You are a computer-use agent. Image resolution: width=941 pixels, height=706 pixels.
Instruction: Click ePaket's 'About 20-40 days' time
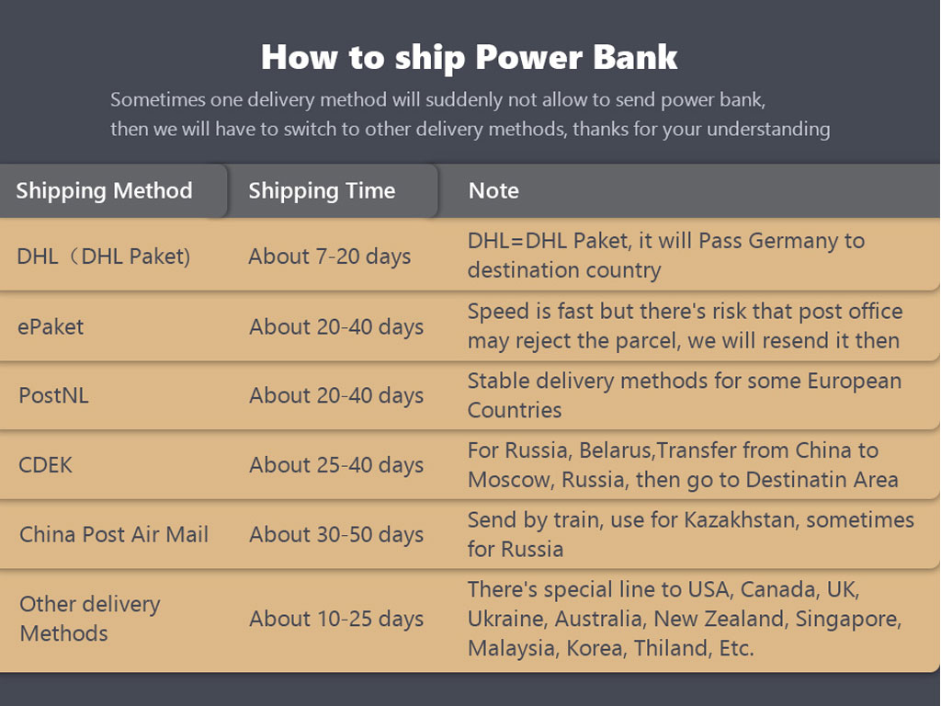[336, 326]
